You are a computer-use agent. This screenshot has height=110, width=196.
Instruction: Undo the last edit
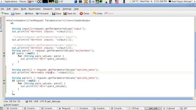97,13
